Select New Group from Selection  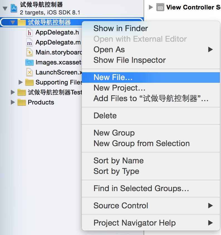tap(141, 143)
